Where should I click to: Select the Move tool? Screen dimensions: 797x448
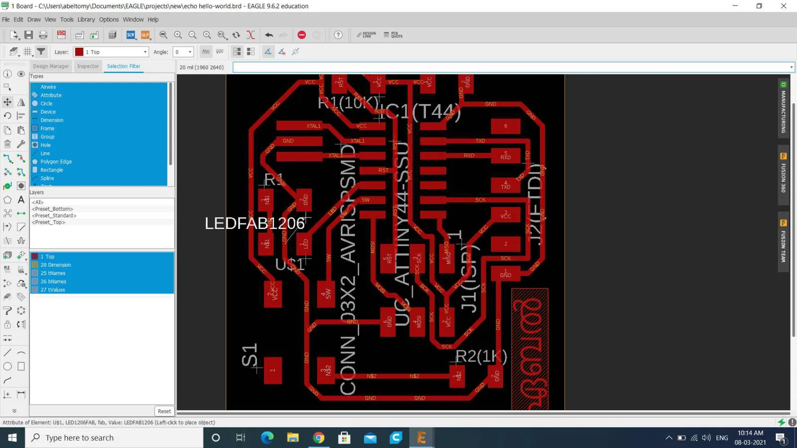[x=7, y=102]
